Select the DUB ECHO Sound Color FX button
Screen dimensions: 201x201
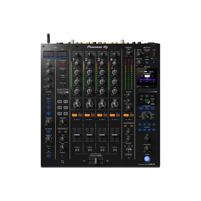coord(66,102)
